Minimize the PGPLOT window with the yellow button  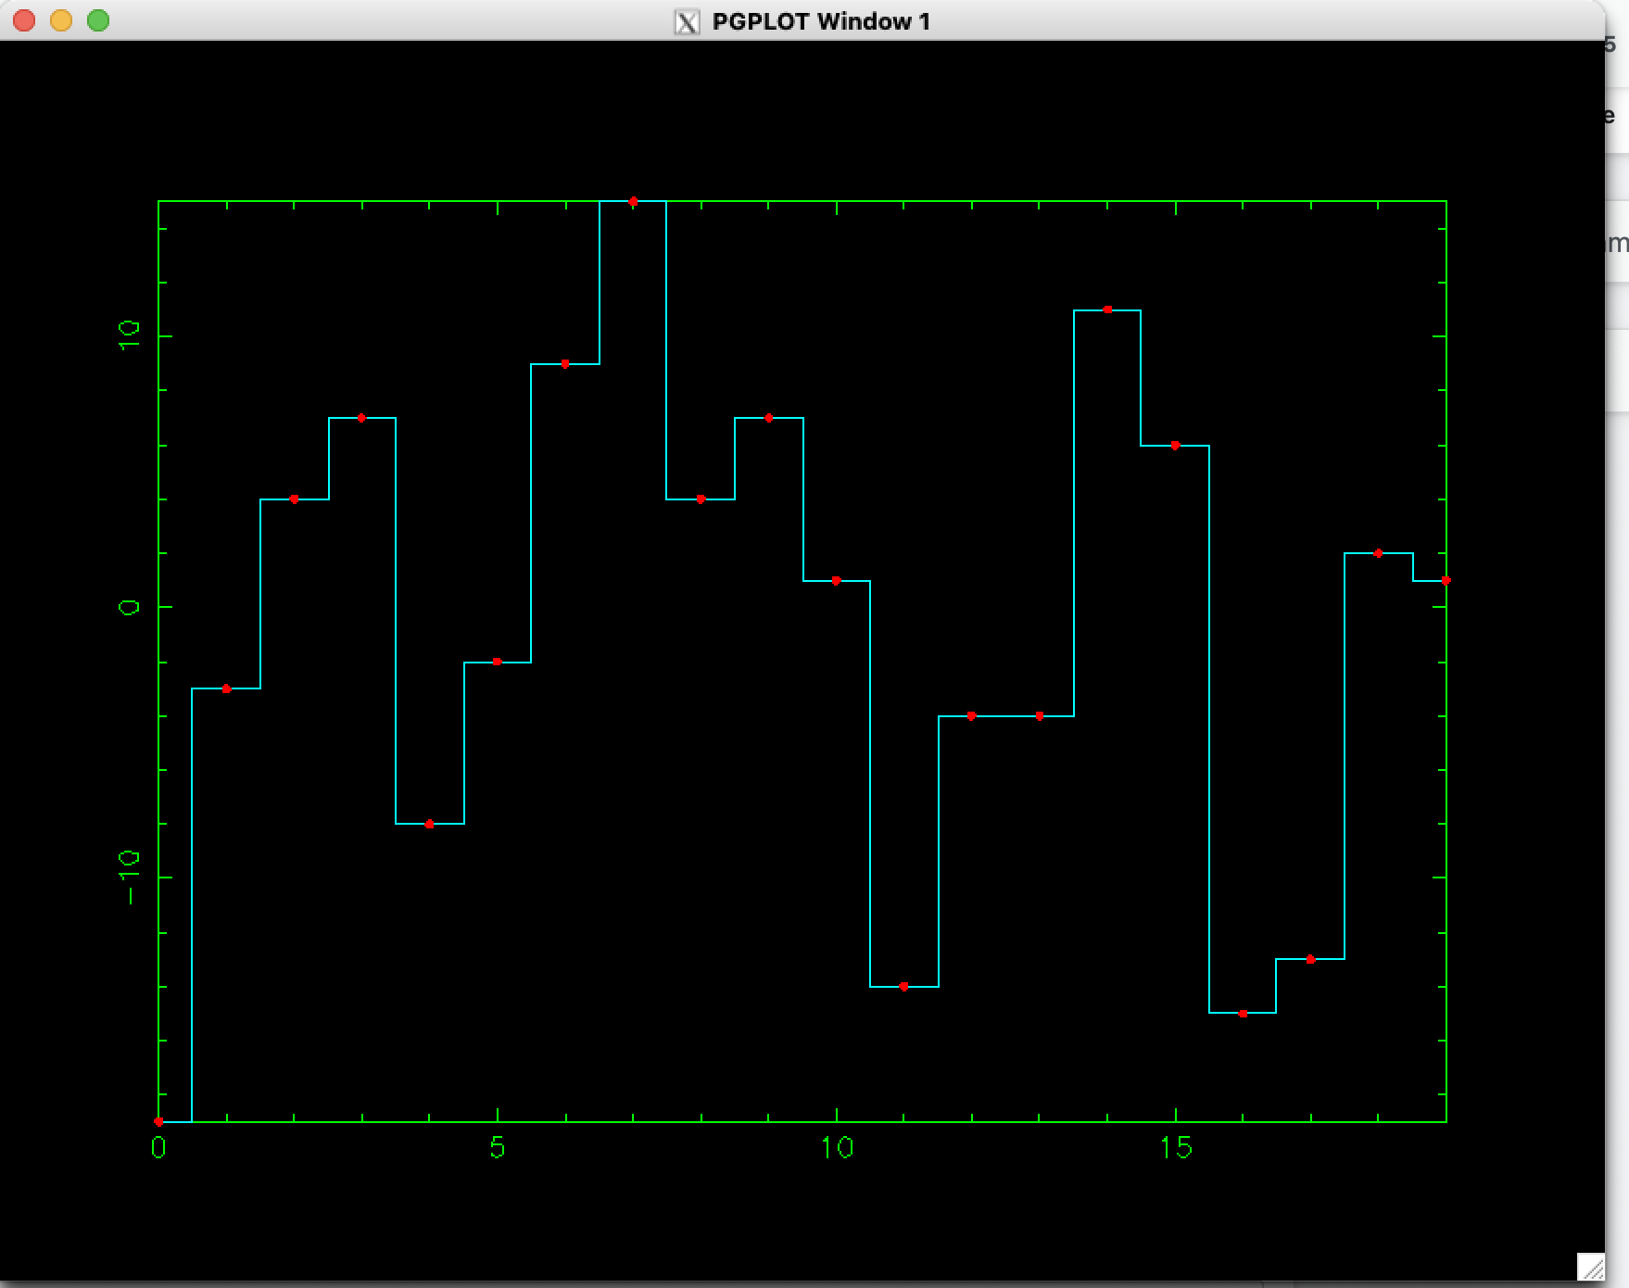pos(61,20)
